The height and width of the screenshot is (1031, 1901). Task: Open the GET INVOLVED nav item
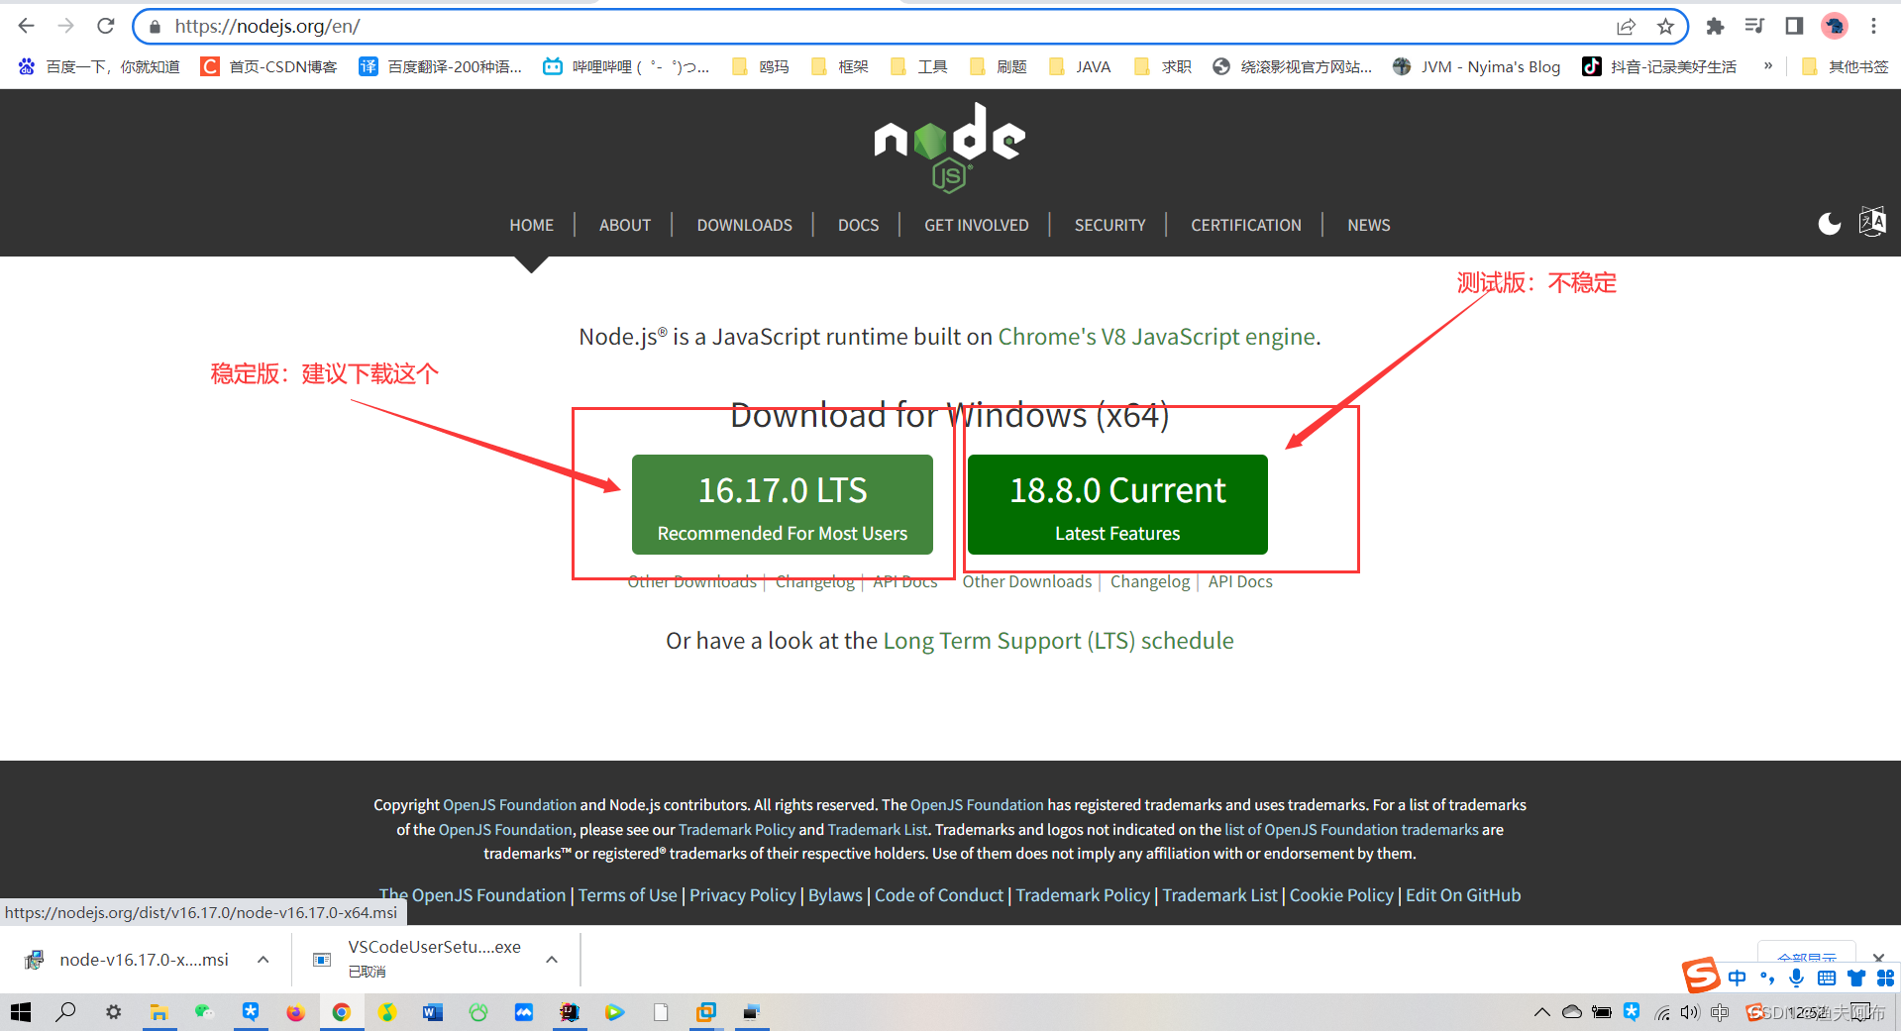click(976, 225)
